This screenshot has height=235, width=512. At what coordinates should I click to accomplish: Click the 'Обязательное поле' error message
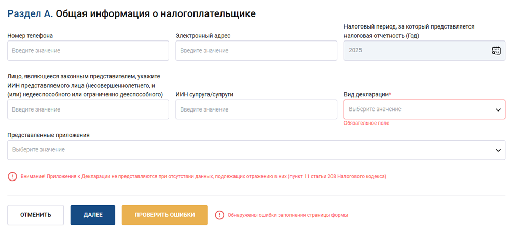(366, 123)
